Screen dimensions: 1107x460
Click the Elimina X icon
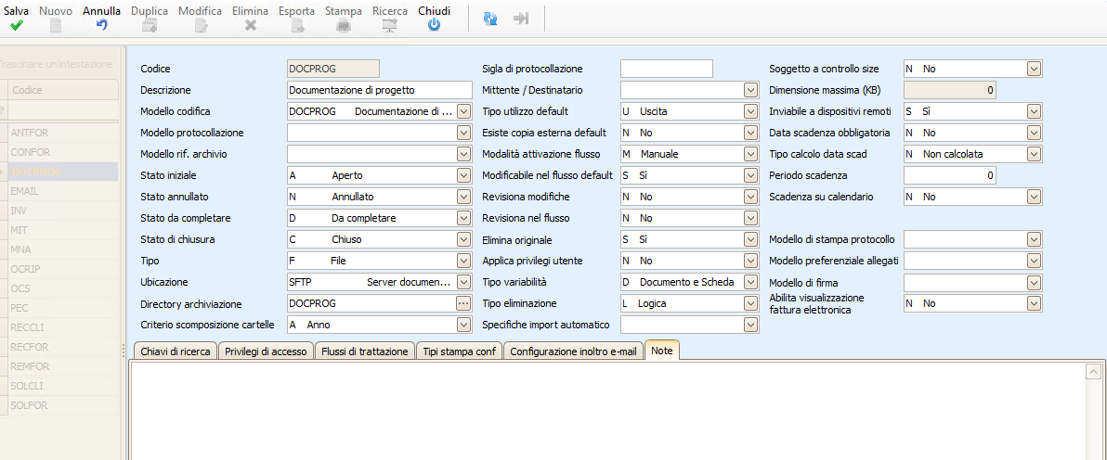[250, 26]
